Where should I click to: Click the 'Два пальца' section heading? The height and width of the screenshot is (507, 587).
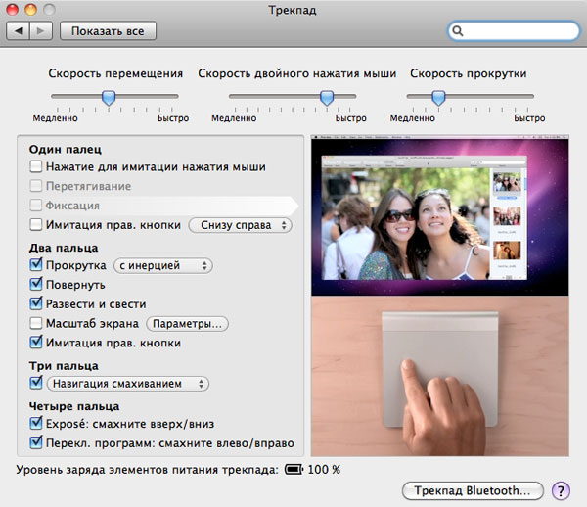coord(64,248)
